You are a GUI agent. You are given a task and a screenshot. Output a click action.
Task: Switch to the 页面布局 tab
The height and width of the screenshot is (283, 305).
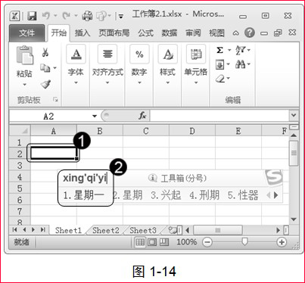coord(114,33)
